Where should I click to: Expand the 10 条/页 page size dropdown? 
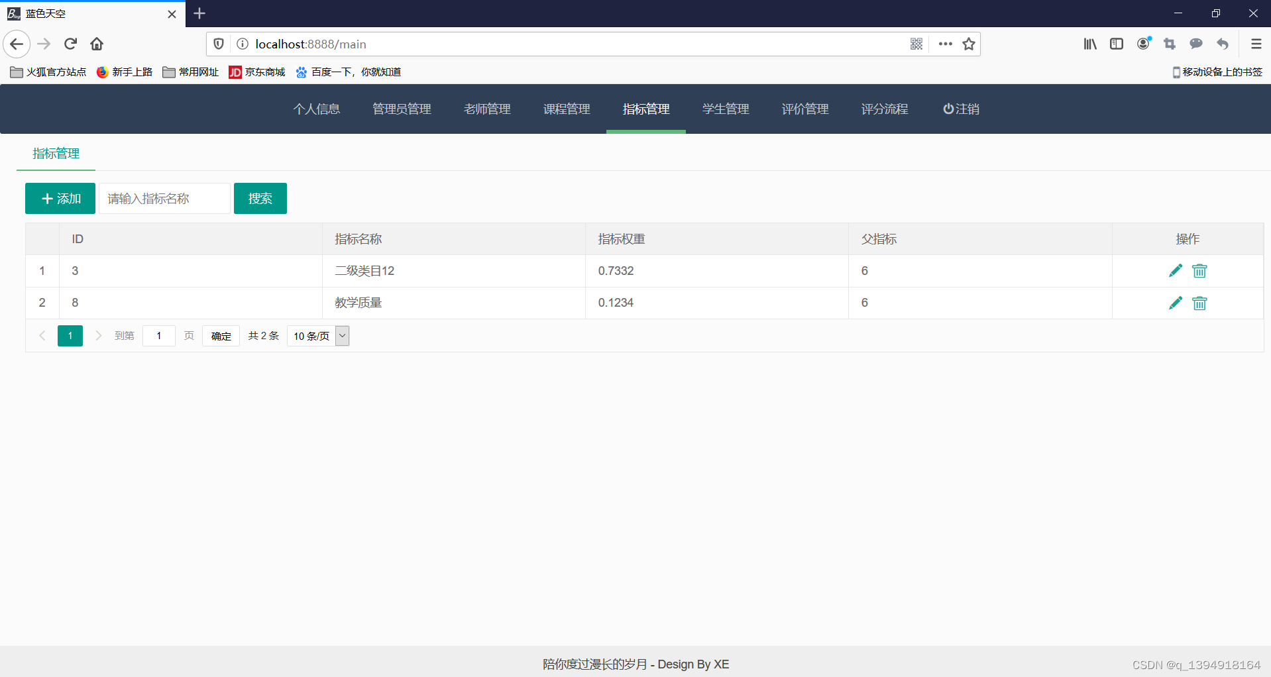pyautogui.click(x=318, y=336)
